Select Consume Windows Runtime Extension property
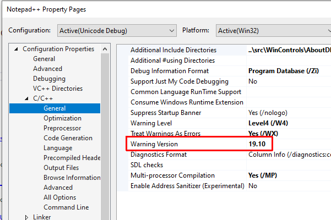Image resolution: width=331 pixels, height=220 pixels. coord(187,102)
